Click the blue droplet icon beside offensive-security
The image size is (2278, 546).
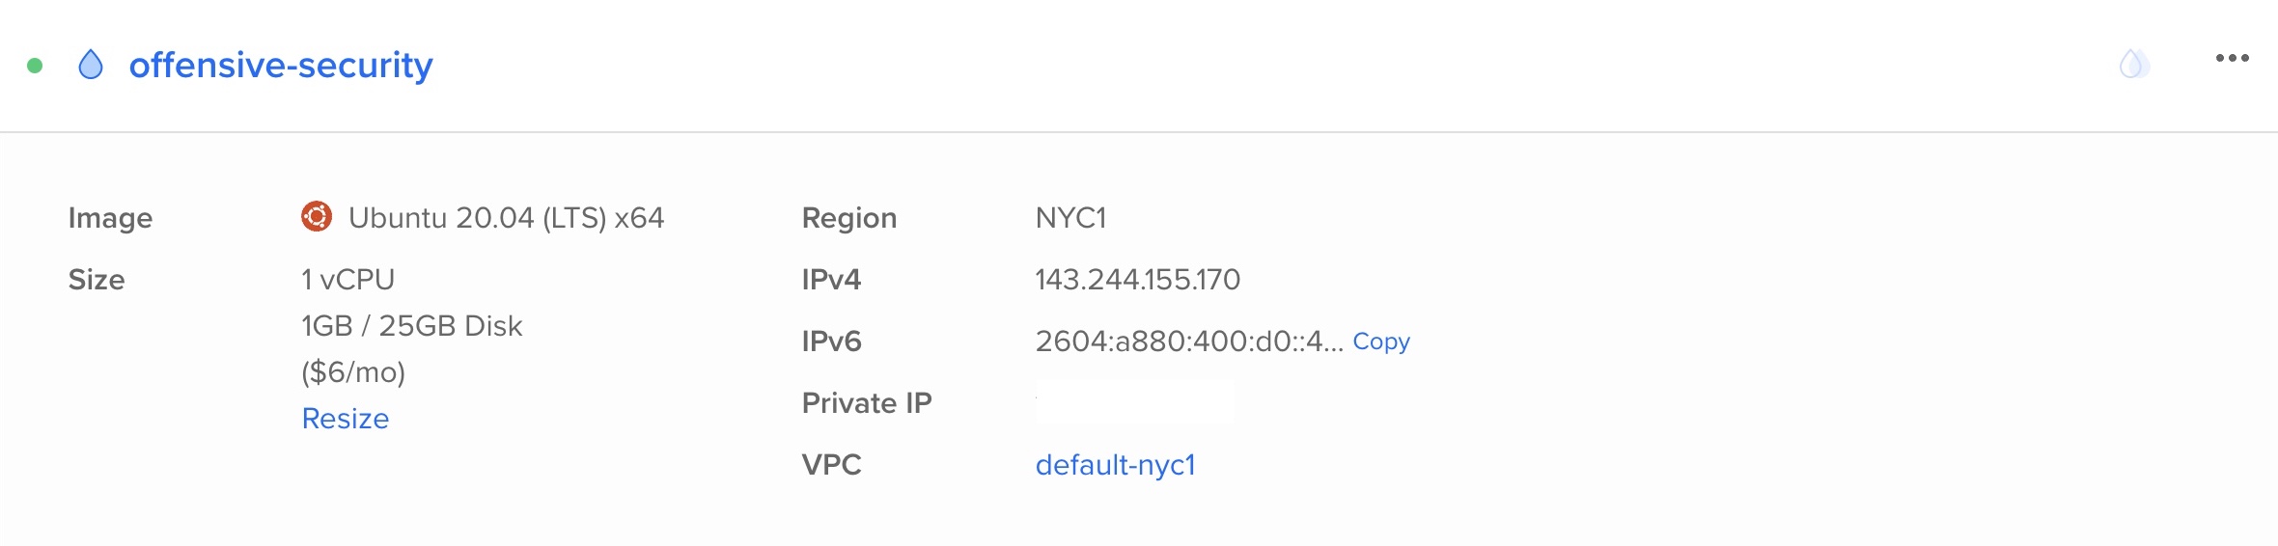91,65
